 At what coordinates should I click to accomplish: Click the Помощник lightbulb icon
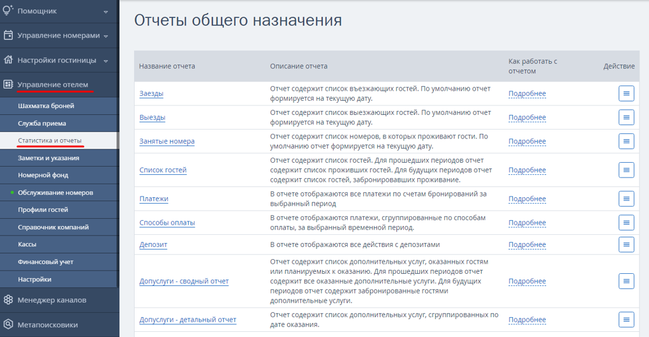click(8, 10)
